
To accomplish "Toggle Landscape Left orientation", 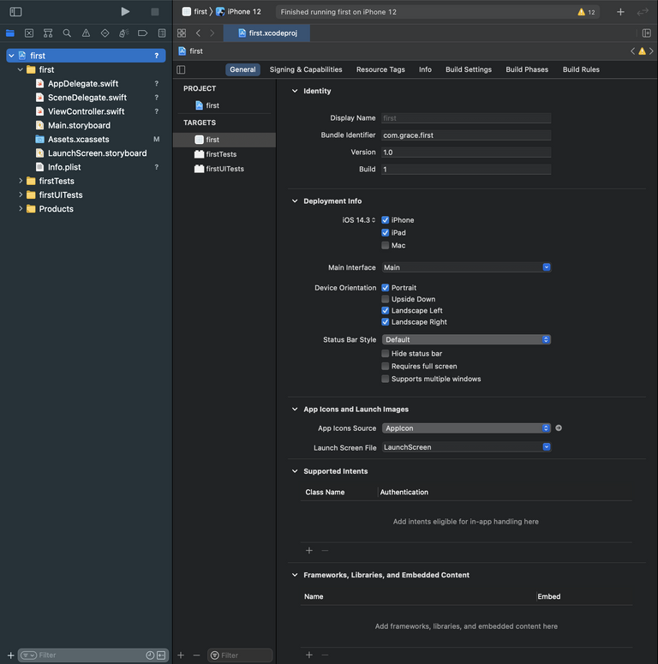I will point(385,310).
